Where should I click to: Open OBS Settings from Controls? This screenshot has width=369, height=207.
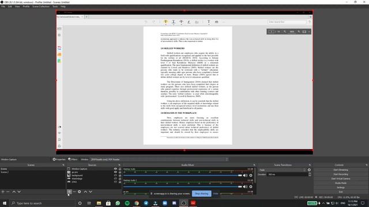pyautogui.click(x=341, y=187)
